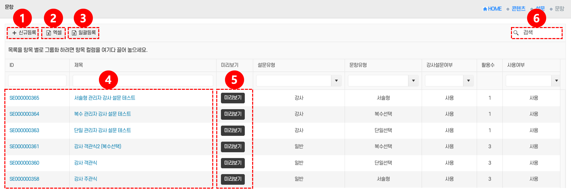The image size is (571, 191).
Task: Click 미리보기 for 강사 주관식 row
Action: tap(233, 179)
